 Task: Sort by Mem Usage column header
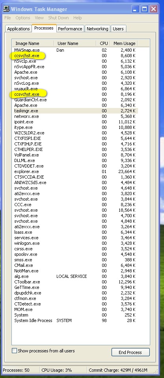(124, 43)
